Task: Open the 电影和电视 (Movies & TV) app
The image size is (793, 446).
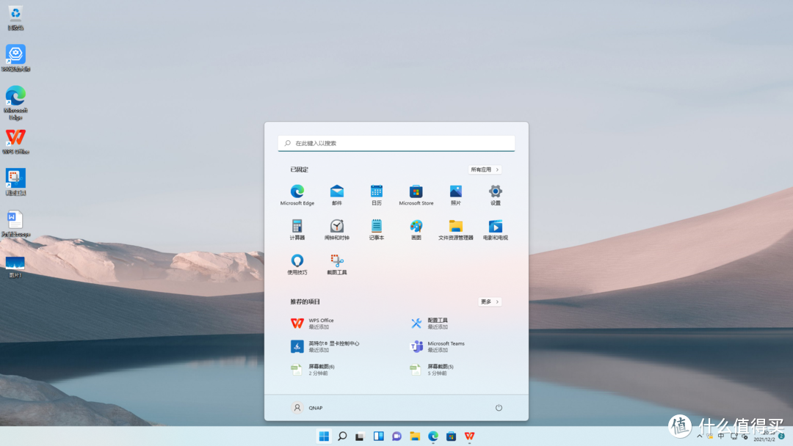Action: coord(495,227)
